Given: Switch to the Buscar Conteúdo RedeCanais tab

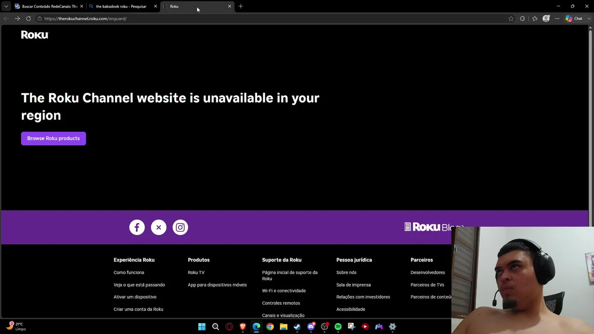Looking at the screenshot, I should (x=49, y=6).
